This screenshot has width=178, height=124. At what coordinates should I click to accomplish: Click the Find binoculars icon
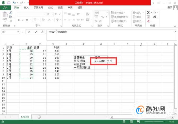[155, 17]
